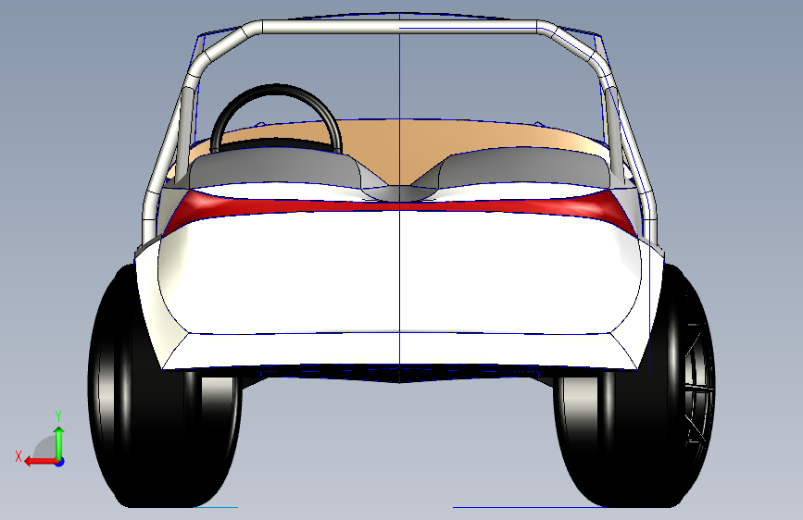Select the right wheel rim spokes
This screenshot has width=803, height=520.
[x=699, y=384]
